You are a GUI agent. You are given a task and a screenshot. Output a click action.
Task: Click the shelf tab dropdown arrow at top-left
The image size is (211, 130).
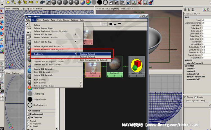pos(2,4)
